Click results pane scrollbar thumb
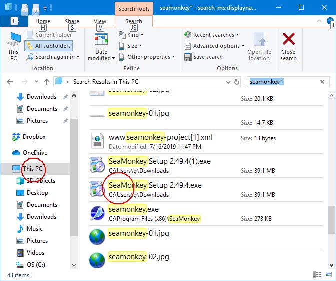This screenshot has height=281, width=336. pos(331,219)
